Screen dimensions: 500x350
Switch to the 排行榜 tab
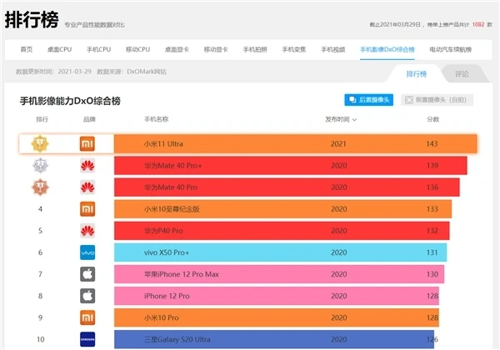click(416, 74)
